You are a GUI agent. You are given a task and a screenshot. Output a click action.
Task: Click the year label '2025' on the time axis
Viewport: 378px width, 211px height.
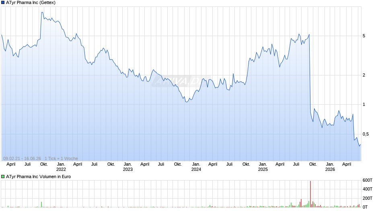(263, 169)
